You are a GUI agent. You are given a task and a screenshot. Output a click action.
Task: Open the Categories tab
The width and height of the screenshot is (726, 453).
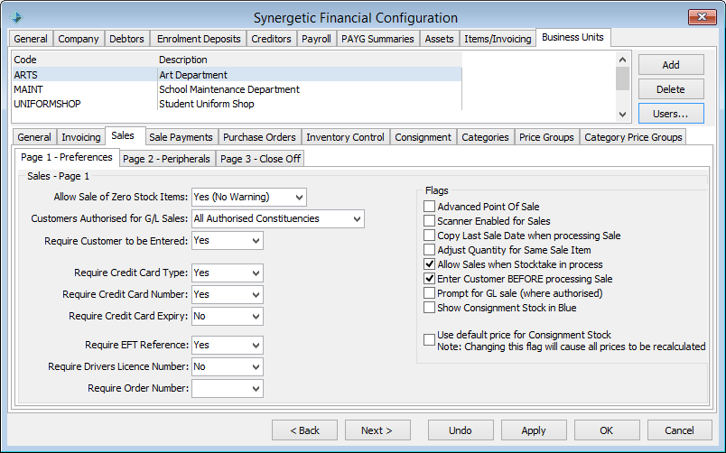485,137
